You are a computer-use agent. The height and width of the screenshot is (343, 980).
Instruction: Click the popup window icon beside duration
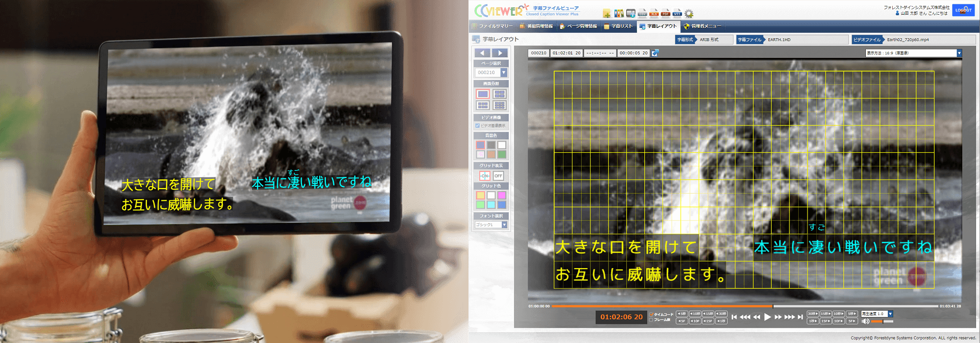click(x=655, y=53)
